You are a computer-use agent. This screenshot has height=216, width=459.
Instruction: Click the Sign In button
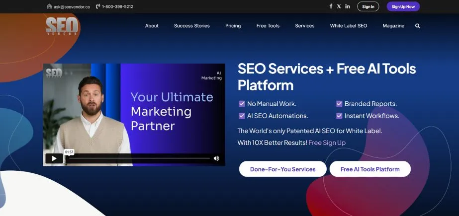coord(368,6)
